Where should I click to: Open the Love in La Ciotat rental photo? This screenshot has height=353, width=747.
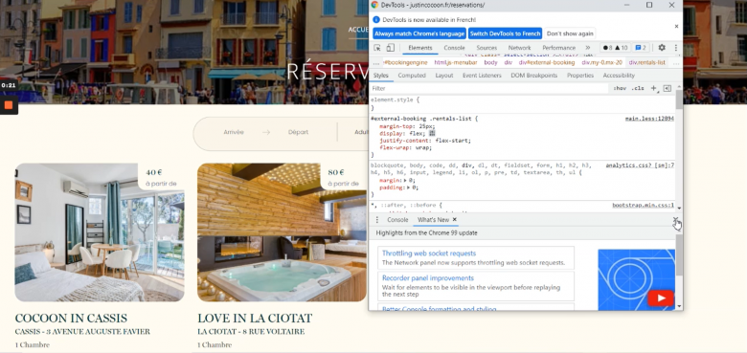pos(282,232)
